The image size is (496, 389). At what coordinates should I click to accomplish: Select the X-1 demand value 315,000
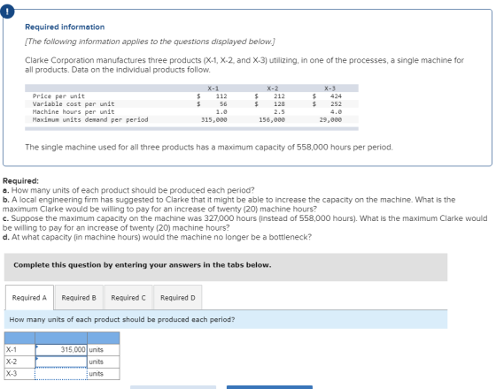[x=214, y=119]
